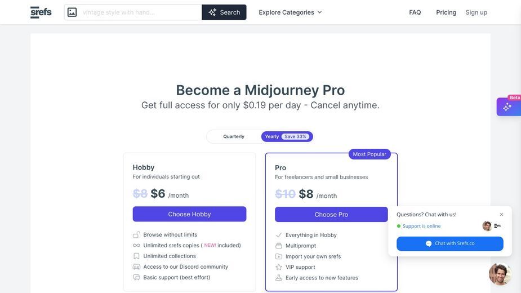
Task: Click Sign up link
Action: tap(476, 12)
